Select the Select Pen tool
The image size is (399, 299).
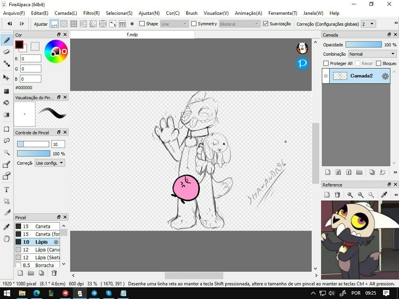(x=7, y=165)
